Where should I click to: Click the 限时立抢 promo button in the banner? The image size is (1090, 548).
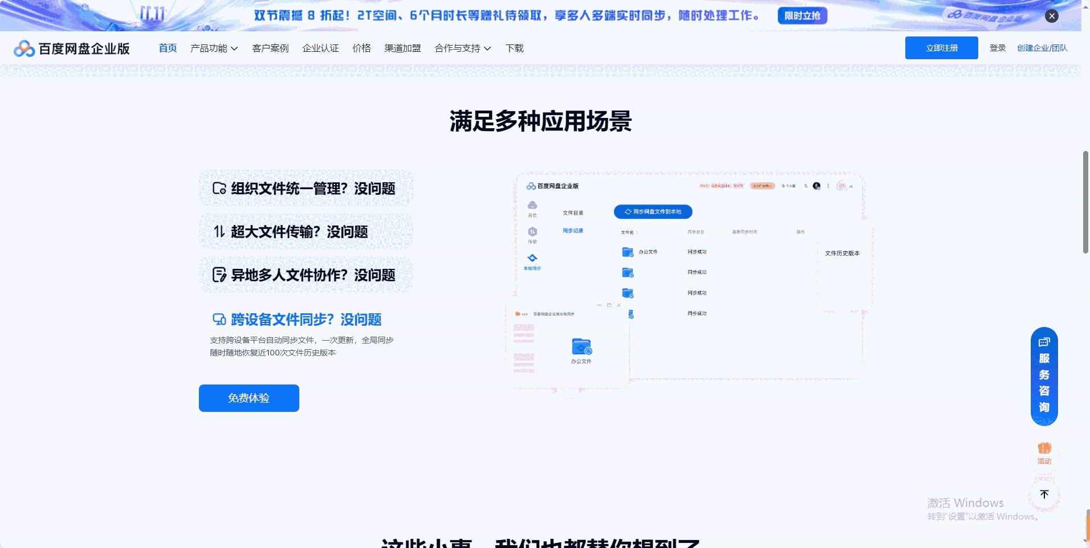click(802, 16)
